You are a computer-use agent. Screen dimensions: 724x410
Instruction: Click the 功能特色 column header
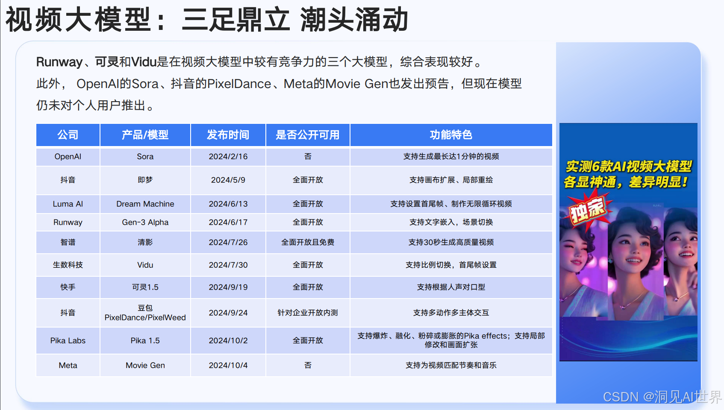pos(451,135)
